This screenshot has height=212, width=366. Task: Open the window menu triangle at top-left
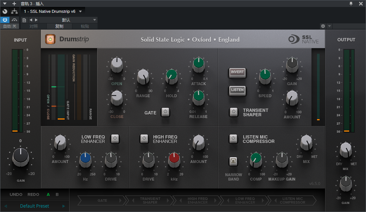[x=5, y=4]
